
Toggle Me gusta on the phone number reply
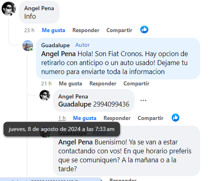(85, 118)
